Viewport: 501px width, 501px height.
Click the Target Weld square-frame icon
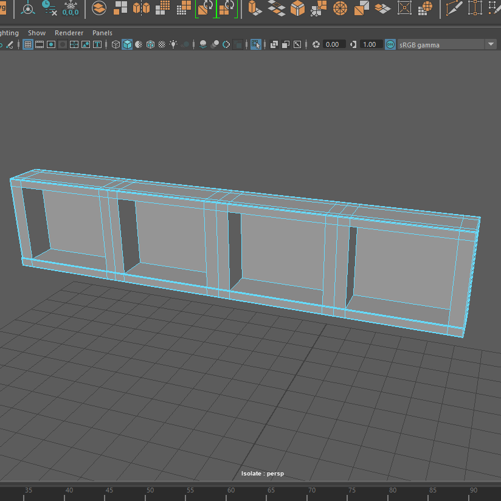coord(404,8)
